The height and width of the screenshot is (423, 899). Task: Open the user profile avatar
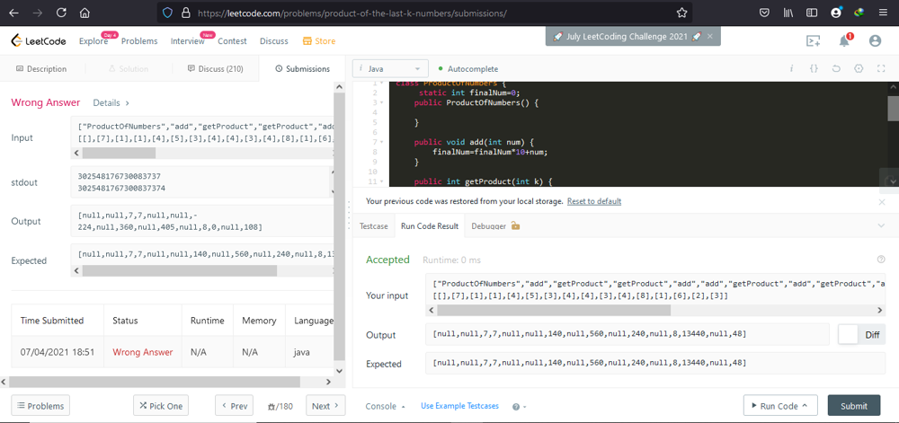pyautogui.click(x=875, y=40)
